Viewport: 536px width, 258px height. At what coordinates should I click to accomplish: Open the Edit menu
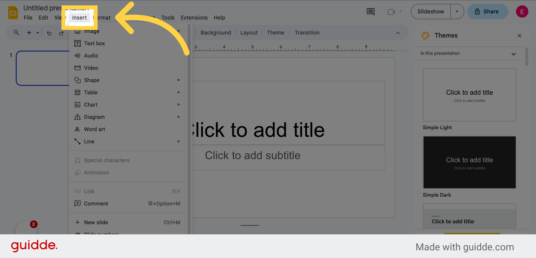43,18
